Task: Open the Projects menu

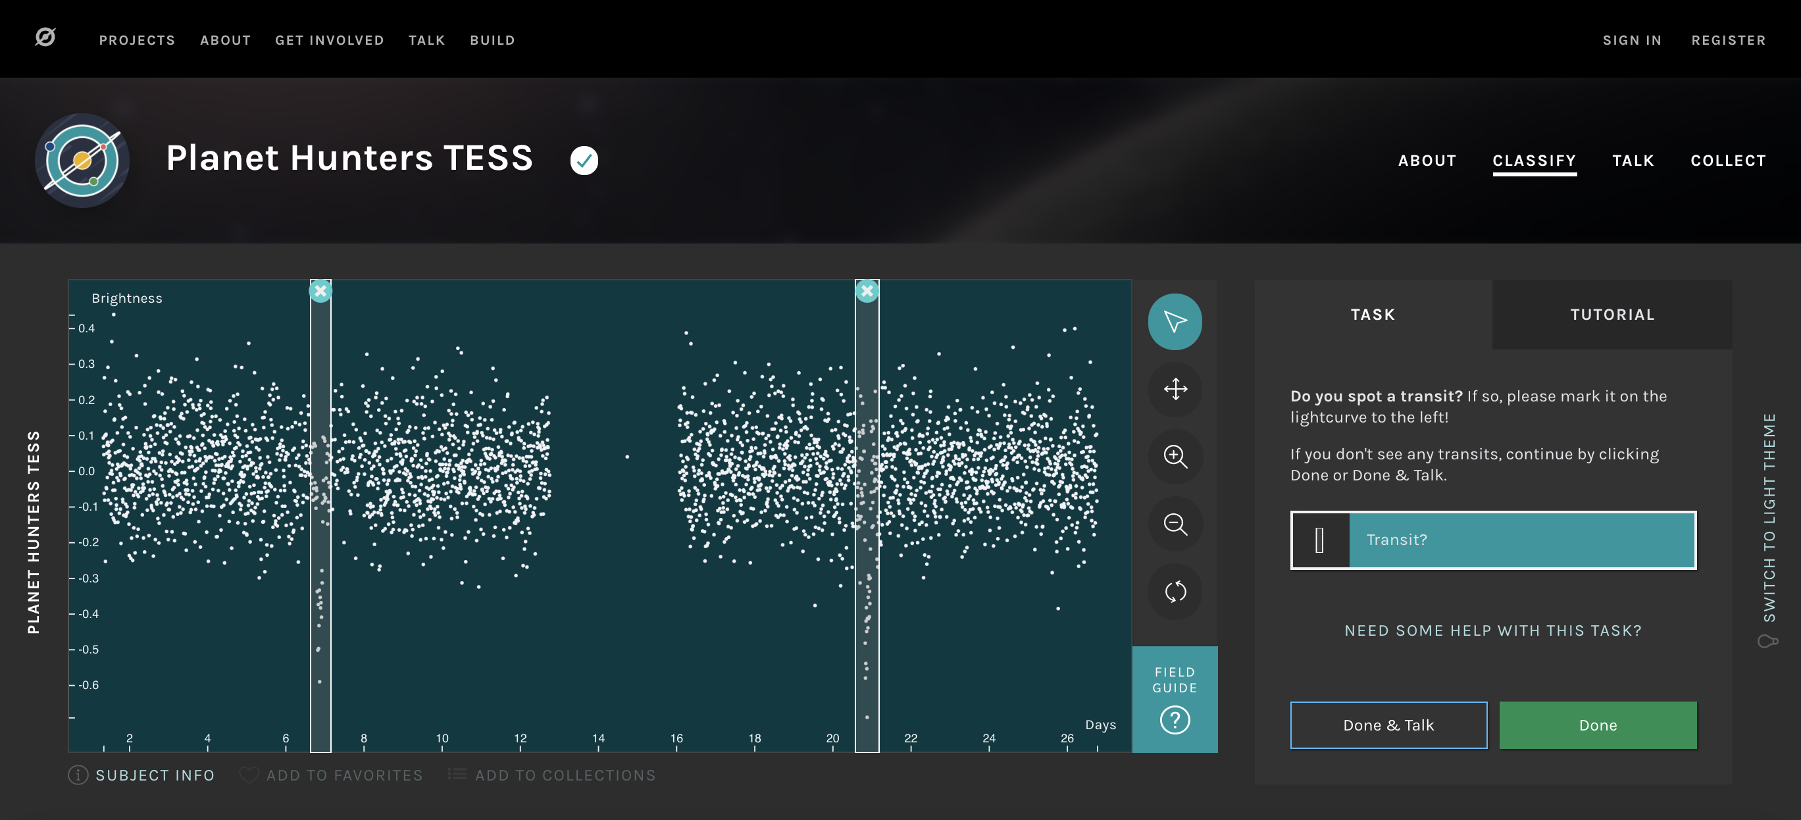Action: pyautogui.click(x=137, y=40)
